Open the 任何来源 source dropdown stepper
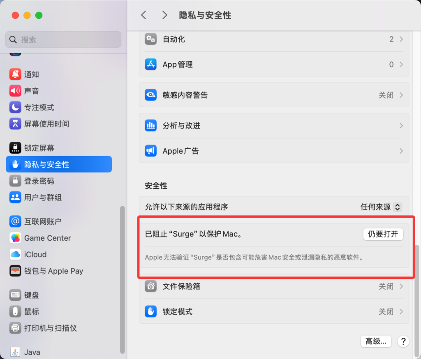The image size is (421, 359). click(x=398, y=207)
